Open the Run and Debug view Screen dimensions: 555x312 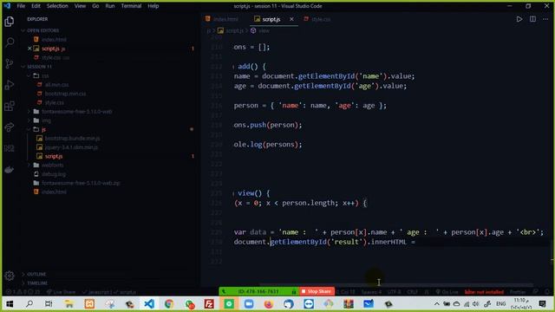coord(10,85)
